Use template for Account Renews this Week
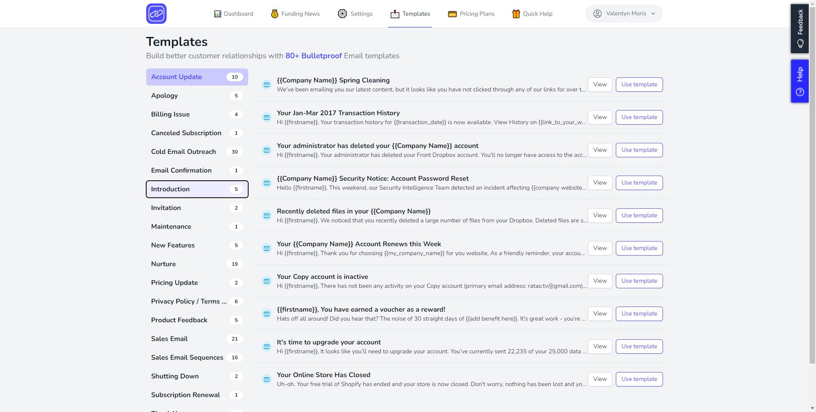This screenshot has height=412, width=816. click(639, 248)
